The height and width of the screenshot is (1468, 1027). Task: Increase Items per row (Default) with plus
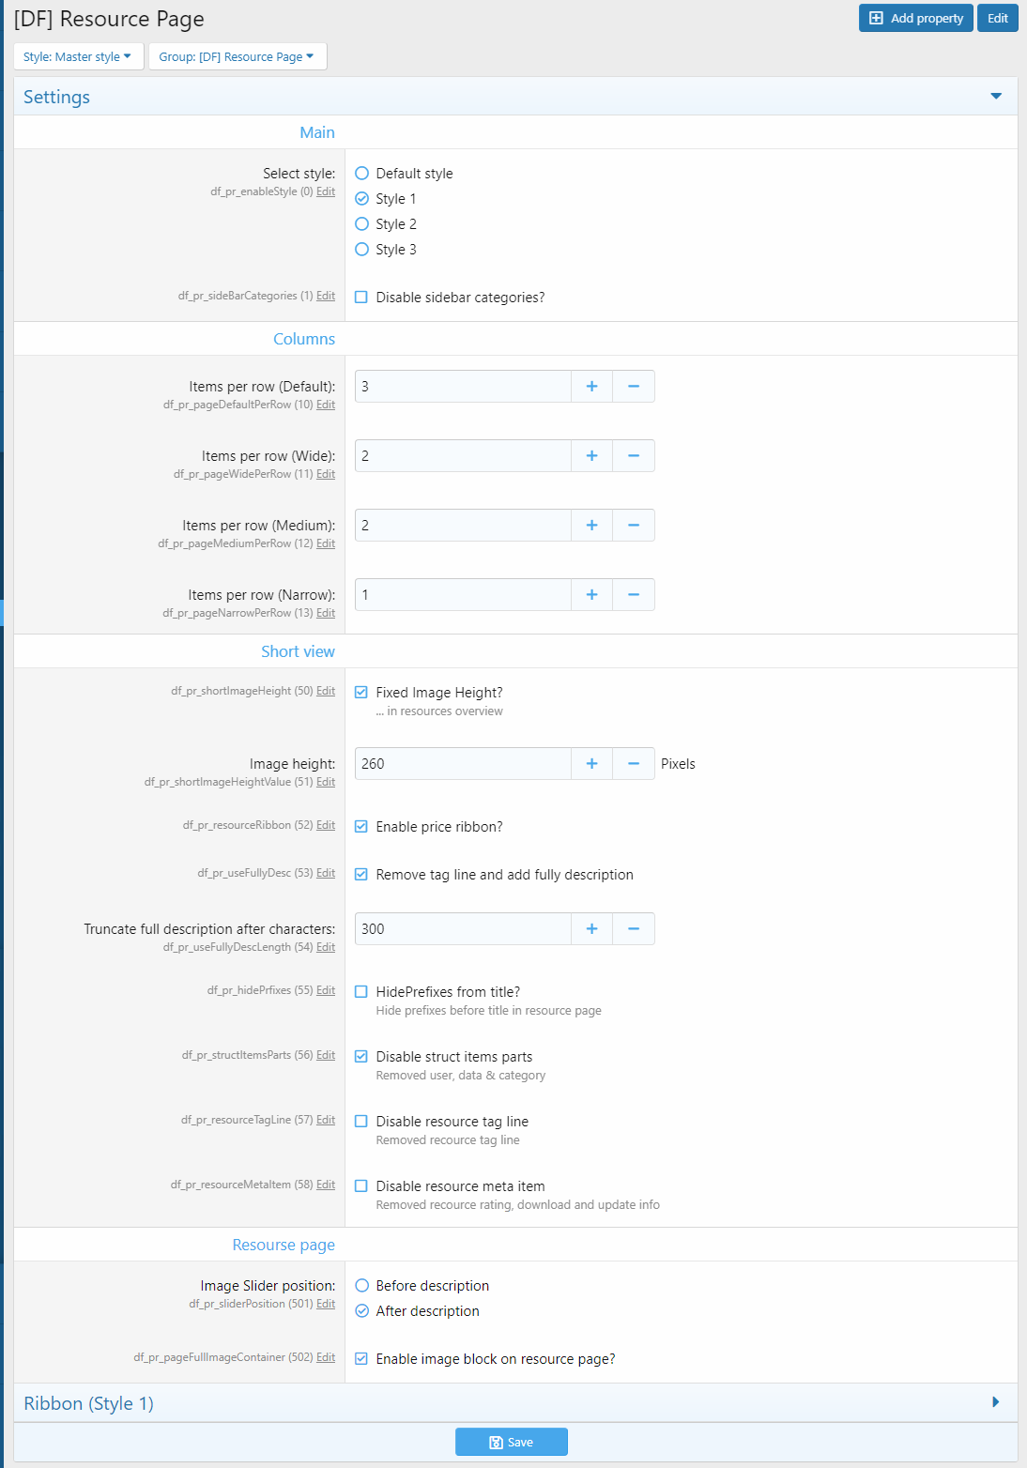pyautogui.click(x=591, y=387)
